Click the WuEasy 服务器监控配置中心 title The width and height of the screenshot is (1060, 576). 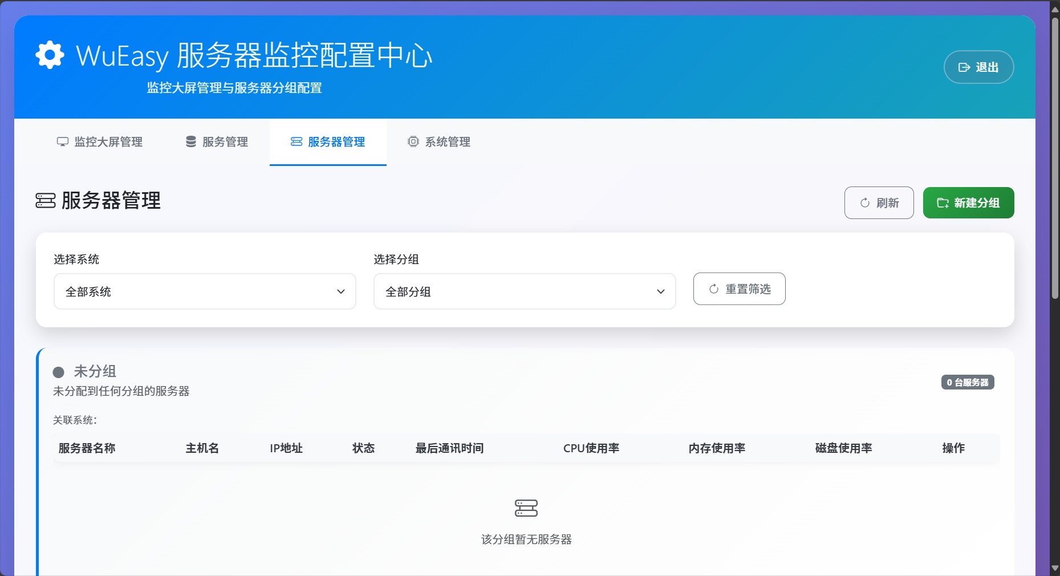tap(254, 55)
